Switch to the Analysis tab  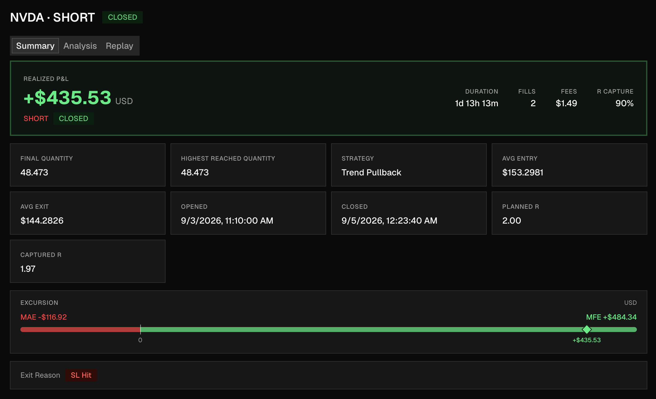click(x=80, y=46)
